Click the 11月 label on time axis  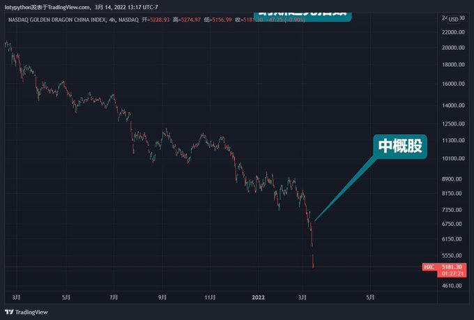pyautogui.click(x=210, y=298)
